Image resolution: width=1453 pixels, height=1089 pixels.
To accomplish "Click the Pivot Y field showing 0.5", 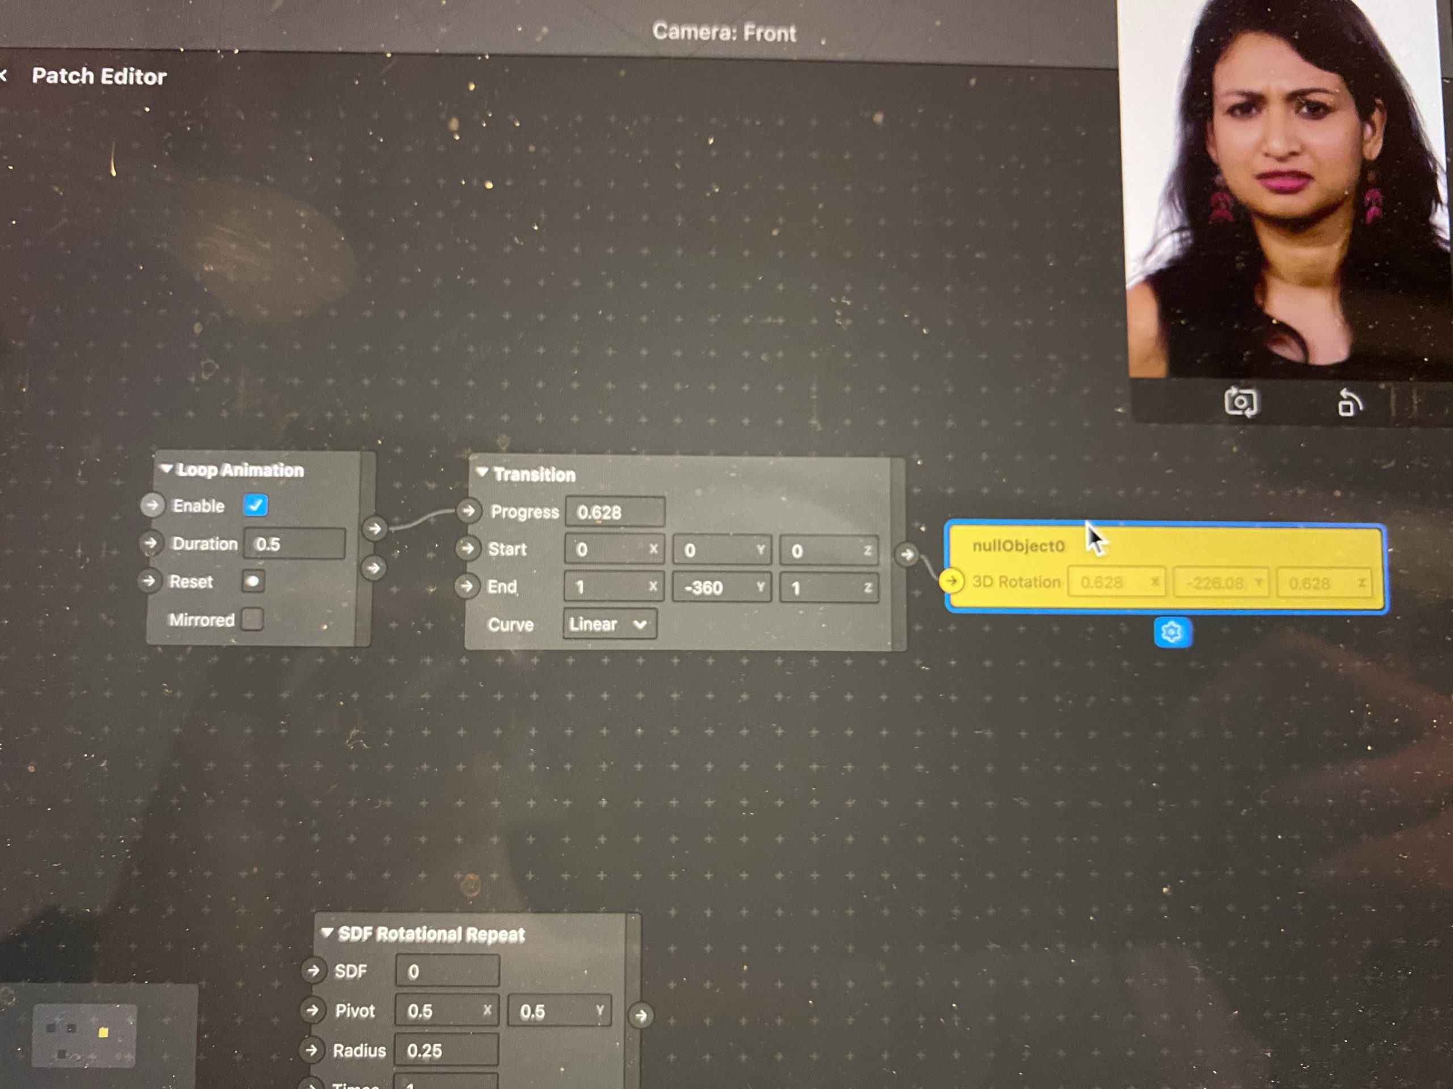I will [560, 1011].
